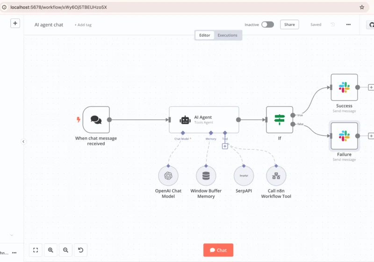
Task: Click the If node true output connector
Action: (x=293, y=115)
